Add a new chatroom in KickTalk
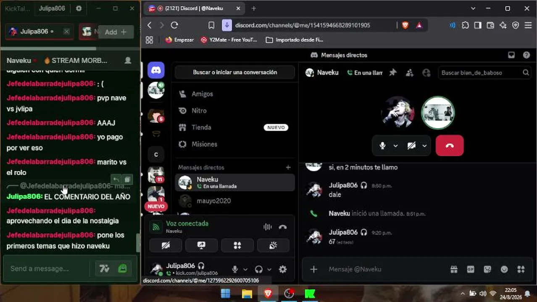Image resolution: width=537 pixels, height=302 pixels. point(116,32)
